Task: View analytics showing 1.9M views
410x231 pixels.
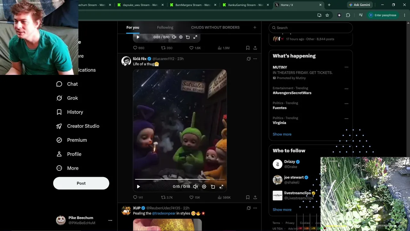Action: (x=224, y=48)
